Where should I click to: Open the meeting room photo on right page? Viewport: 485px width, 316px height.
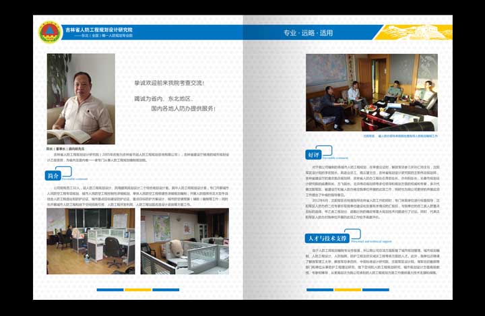pyautogui.click(x=371, y=92)
